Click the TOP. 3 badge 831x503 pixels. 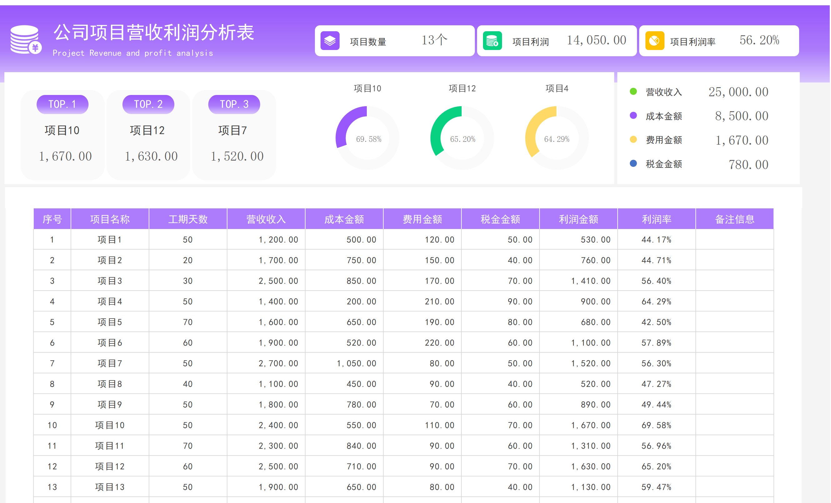point(234,104)
